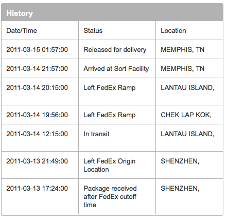The width and height of the screenshot is (227, 220).
Task: Select the 2011-03-13 17:24:00 timestamp
Action: click(x=37, y=189)
